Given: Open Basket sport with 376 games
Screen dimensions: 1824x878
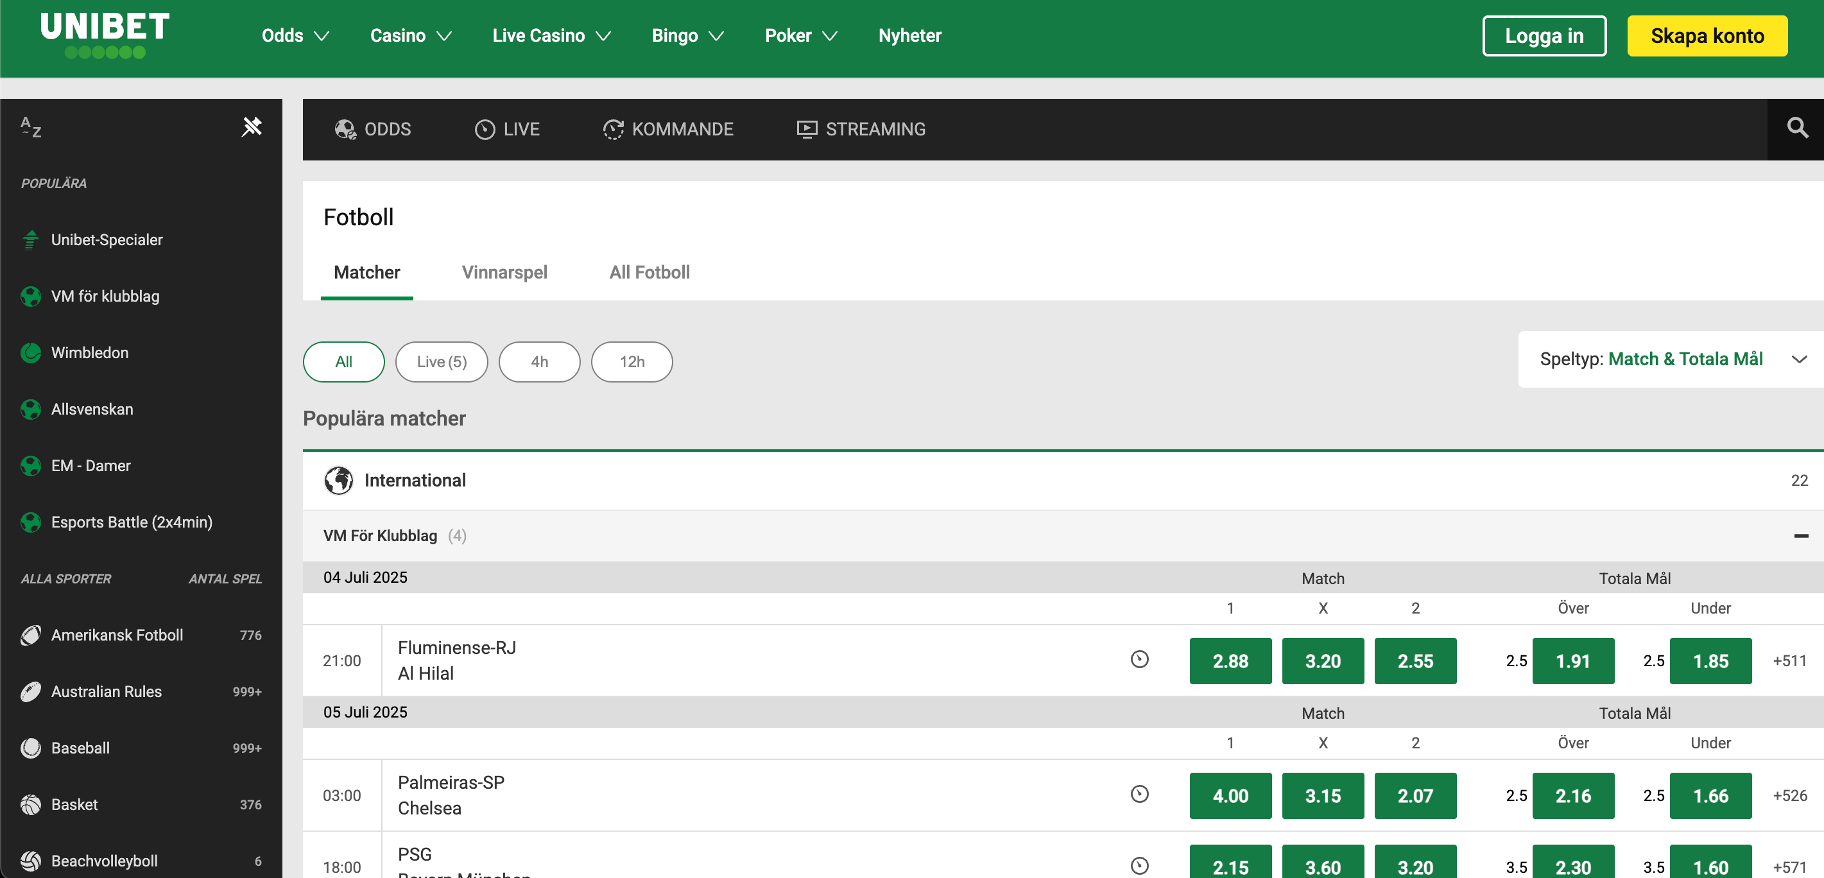Looking at the screenshot, I should tap(141, 805).
